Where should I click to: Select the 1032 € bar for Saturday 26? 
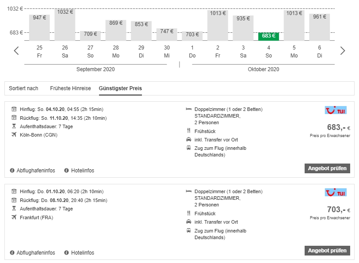point(65,24)
